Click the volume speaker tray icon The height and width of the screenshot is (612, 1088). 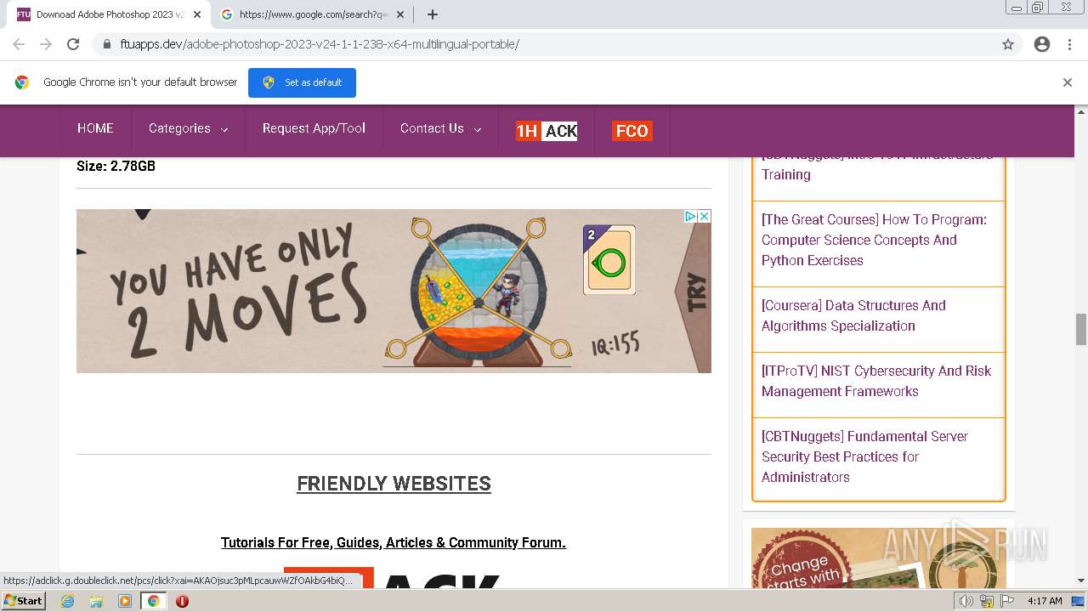pyautogui.click(x=966, y=601)
